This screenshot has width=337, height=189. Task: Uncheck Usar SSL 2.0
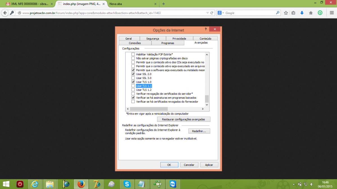click(133, 74)
